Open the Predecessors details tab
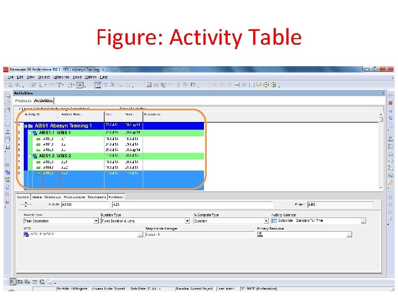This screenshot has width=398, height=298. tap(74, 197)
